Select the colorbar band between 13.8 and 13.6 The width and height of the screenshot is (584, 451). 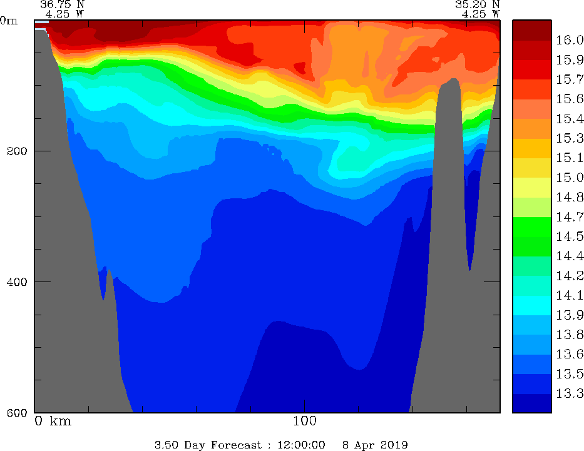click(532, 345)
